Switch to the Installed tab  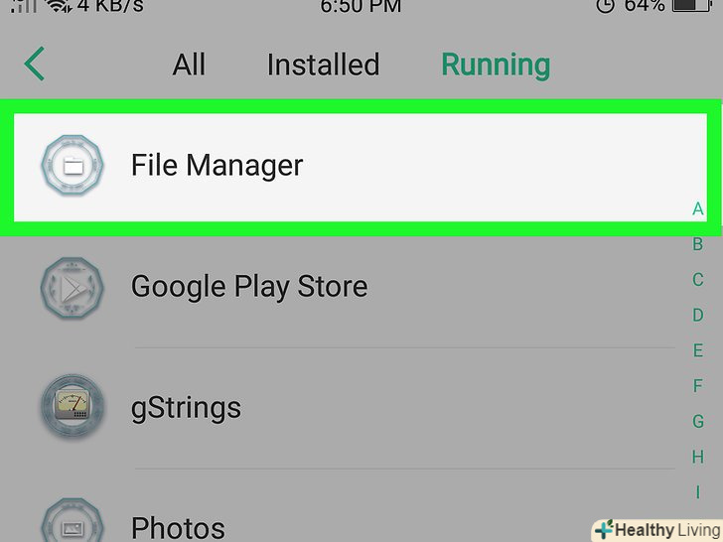click(323, 65)
